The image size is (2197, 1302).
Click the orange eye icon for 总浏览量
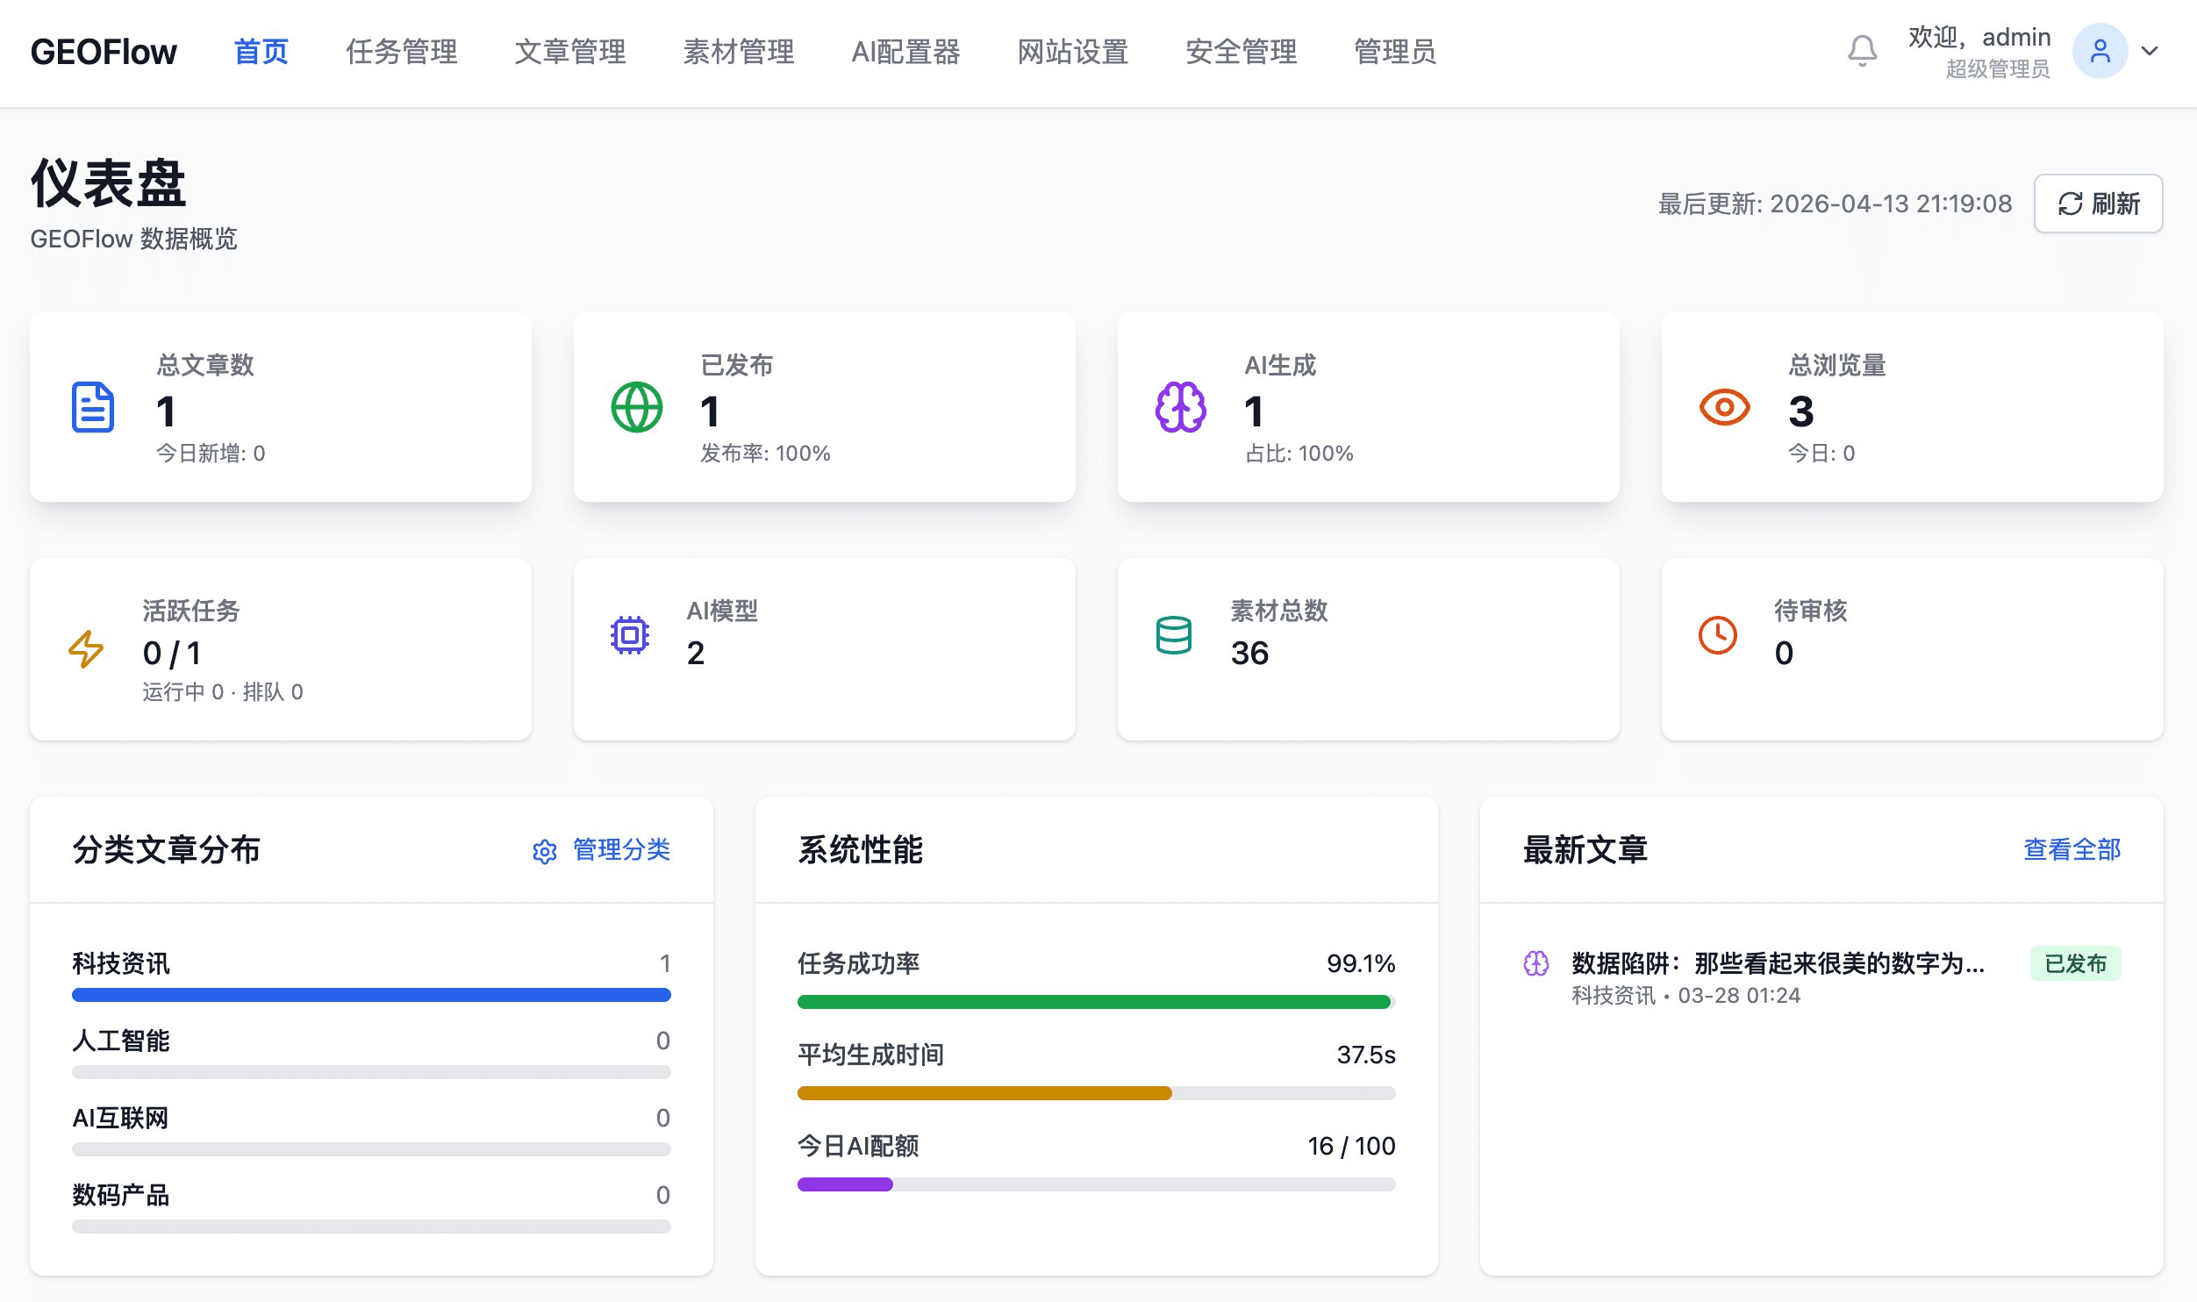pos(1724,407)
